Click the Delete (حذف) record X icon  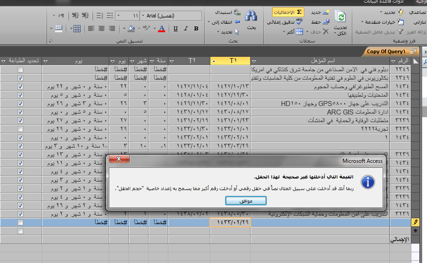326,32
